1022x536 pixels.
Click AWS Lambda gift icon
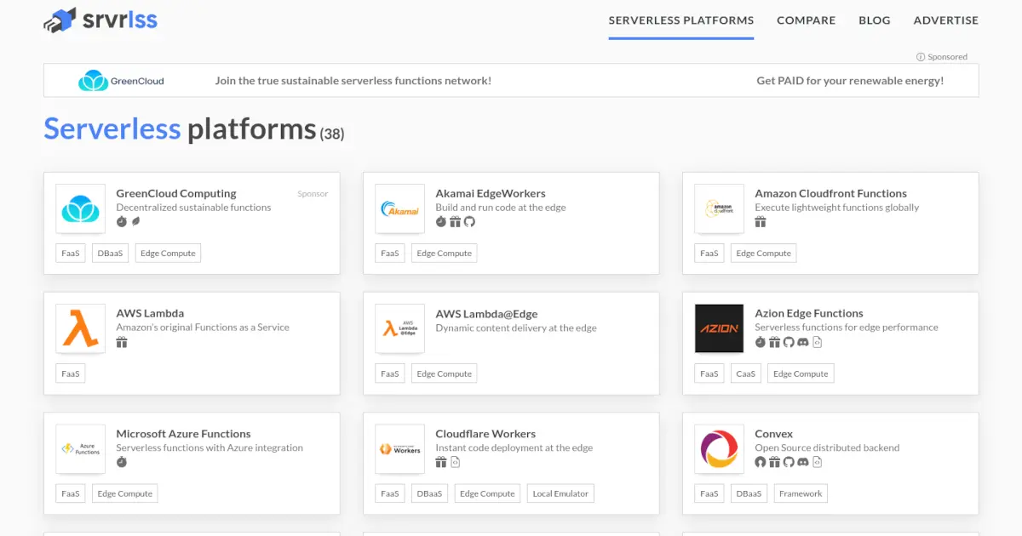(122, 342)
